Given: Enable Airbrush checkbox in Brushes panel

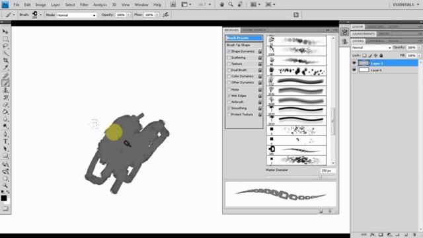Looking at the screenshot, I should 229,102.
